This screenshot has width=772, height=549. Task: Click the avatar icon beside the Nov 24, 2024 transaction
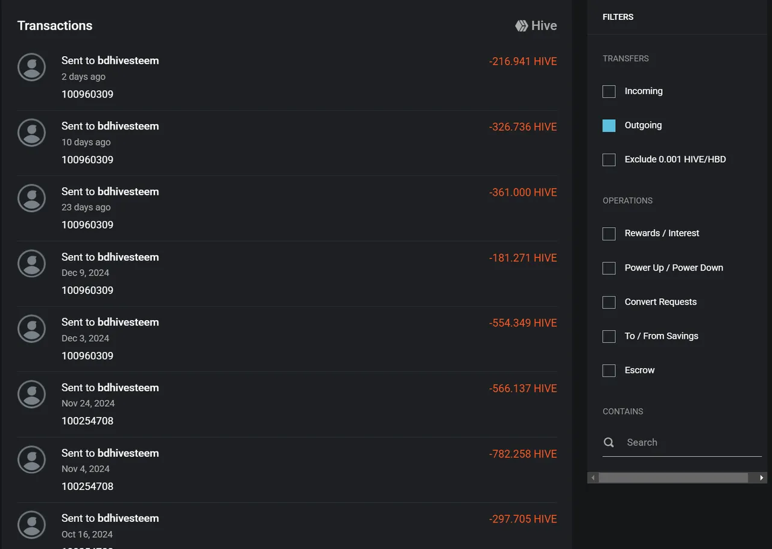(x=31, y=394)
